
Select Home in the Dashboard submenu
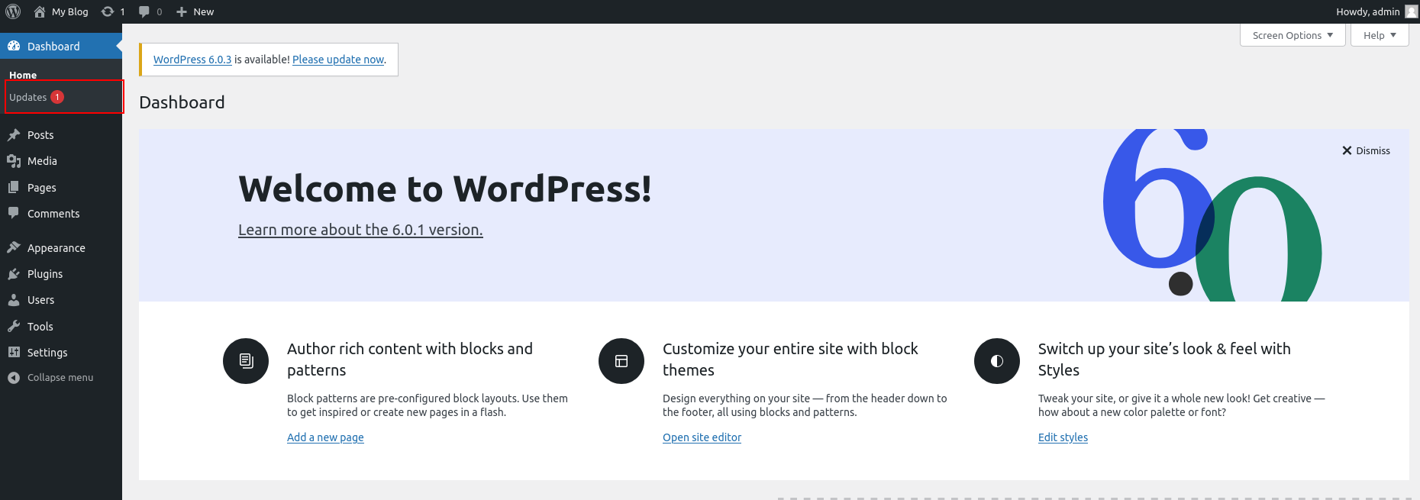tap(23, 75)
